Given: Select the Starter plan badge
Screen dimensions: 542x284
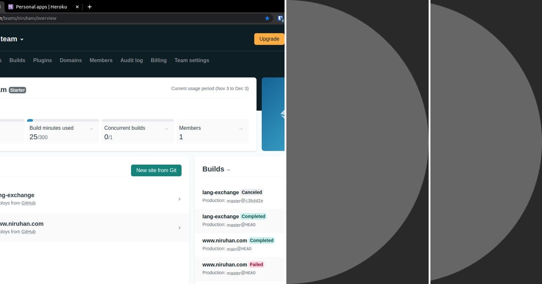Looking at the screenshot, I should click(x=17, y=90).
